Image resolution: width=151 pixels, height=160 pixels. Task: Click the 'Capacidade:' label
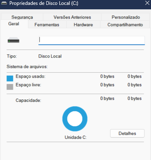point(28,100)
